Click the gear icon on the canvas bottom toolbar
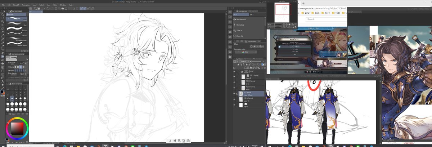The height and width of the screenshot is (147, 432). [188, 141]
